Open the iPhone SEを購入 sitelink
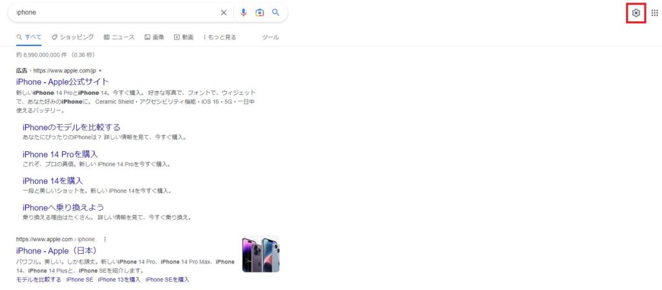This screenshot has height=290, width=662. pos(167,280)
